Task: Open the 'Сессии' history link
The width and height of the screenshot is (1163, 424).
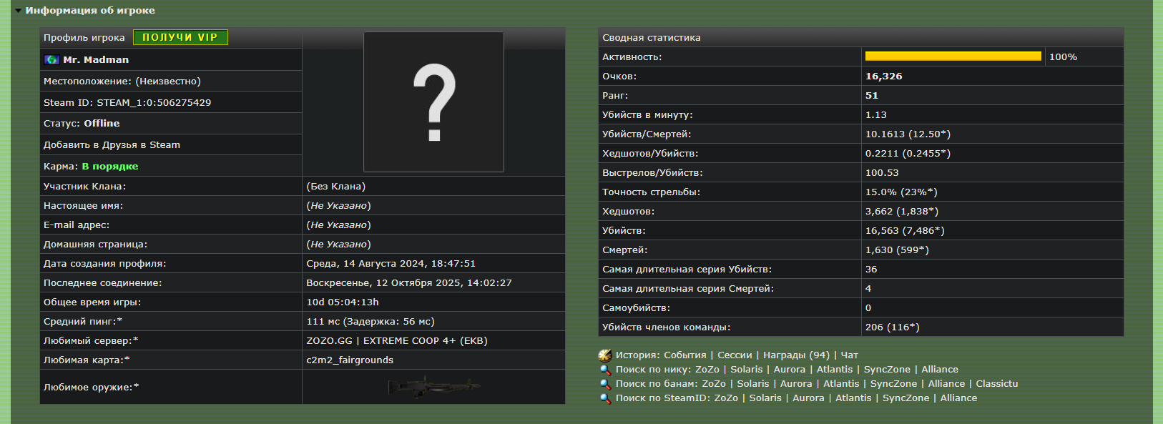Action: (735, 355)
